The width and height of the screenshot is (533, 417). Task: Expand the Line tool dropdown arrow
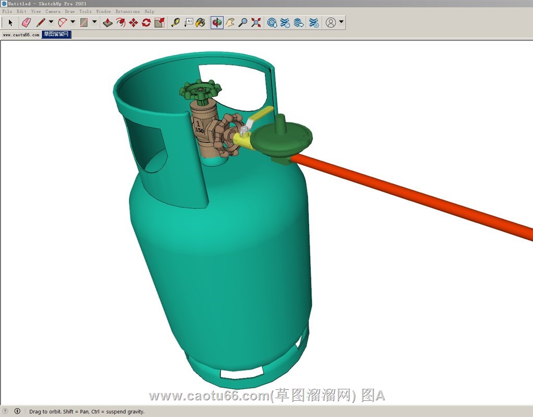51,22
